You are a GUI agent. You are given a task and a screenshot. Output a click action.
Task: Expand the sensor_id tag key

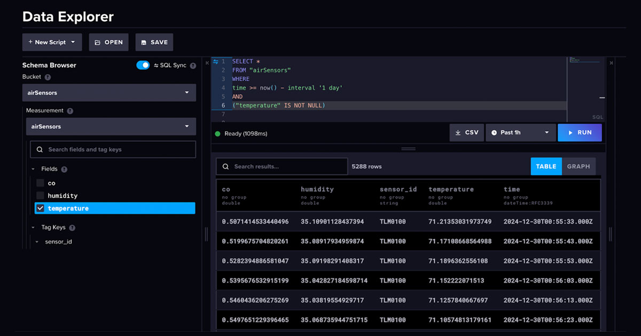(36, 241)
